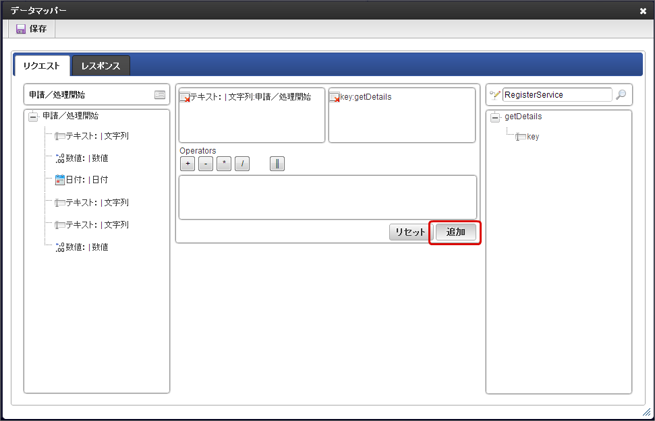Click the concatenate (‖) operator button
The height and width of the screenshot is (421, 655).
tap(277, 164)
